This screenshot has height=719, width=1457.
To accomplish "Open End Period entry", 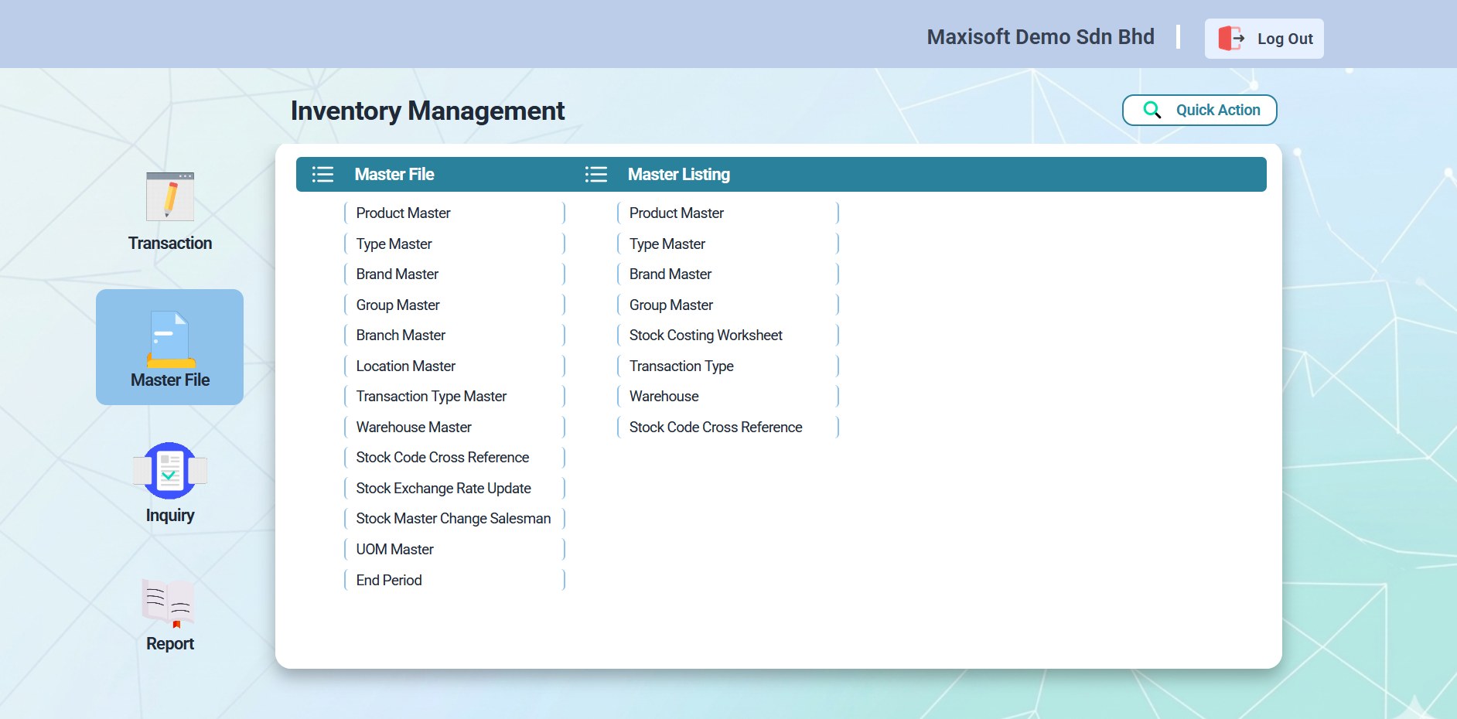I will [455, 580].
